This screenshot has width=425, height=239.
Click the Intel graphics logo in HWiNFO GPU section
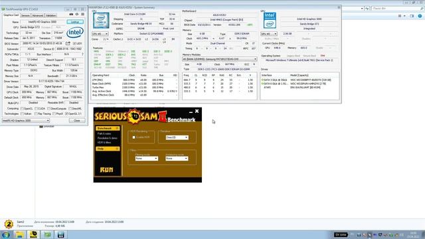pyautogui.click(x=270, y=21)
